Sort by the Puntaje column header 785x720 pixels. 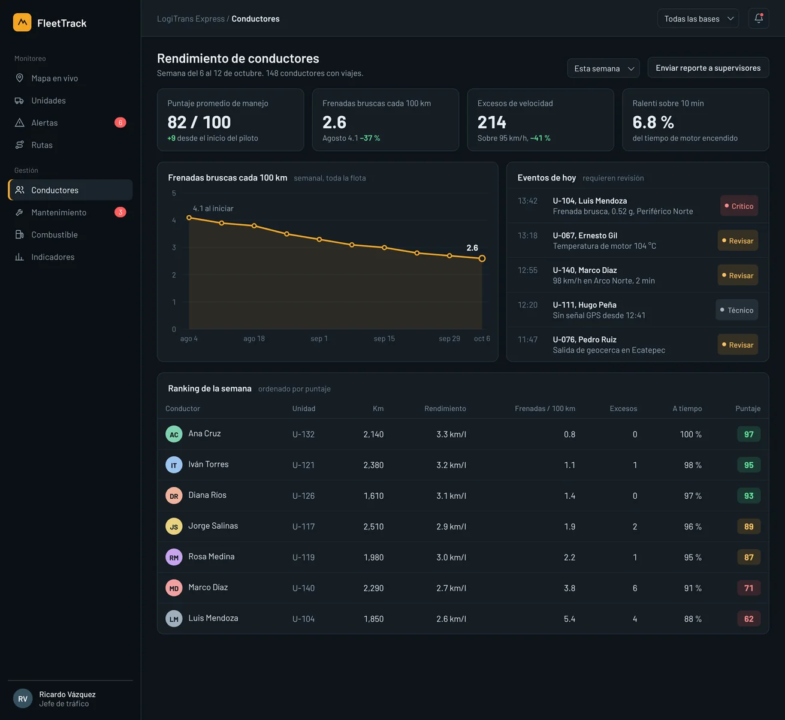click(748, 408)
